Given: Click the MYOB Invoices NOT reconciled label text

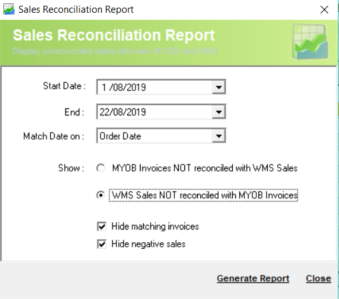Looking at the screenshot, I should (x=205, y=168).
